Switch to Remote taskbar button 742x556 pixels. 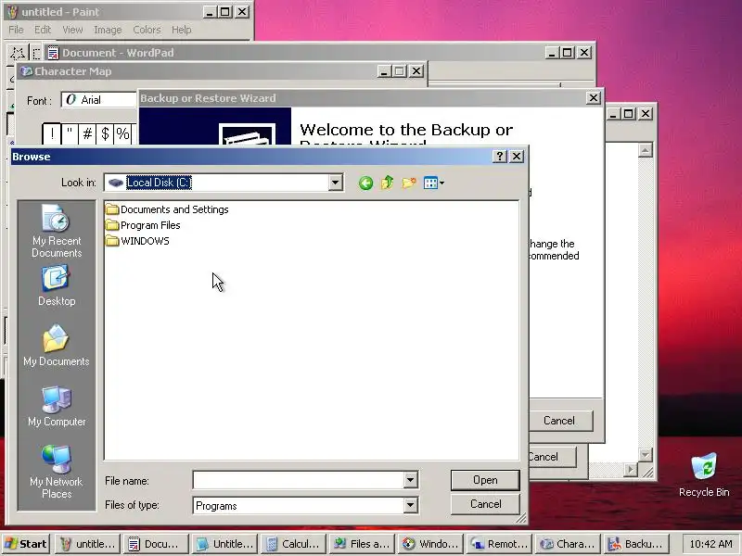pos(500,544)
